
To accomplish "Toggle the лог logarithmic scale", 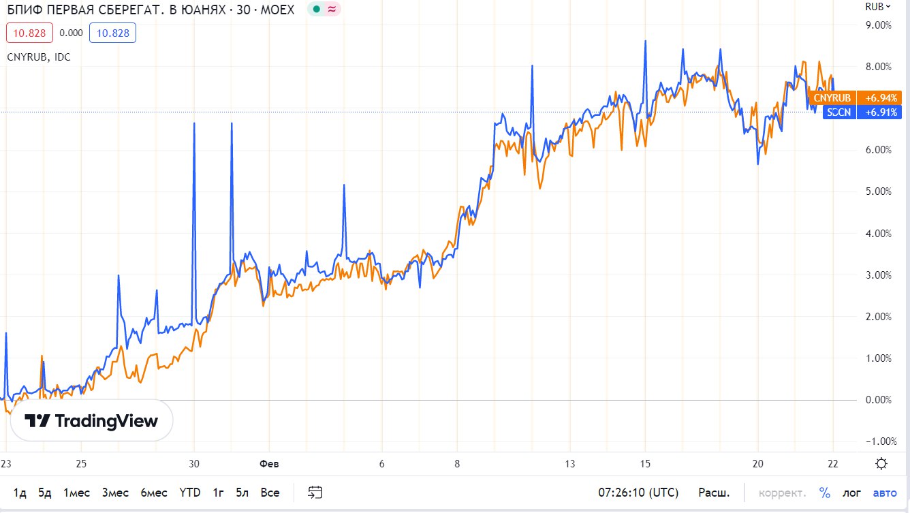I will pyautogui.click(x=851, y=492).
